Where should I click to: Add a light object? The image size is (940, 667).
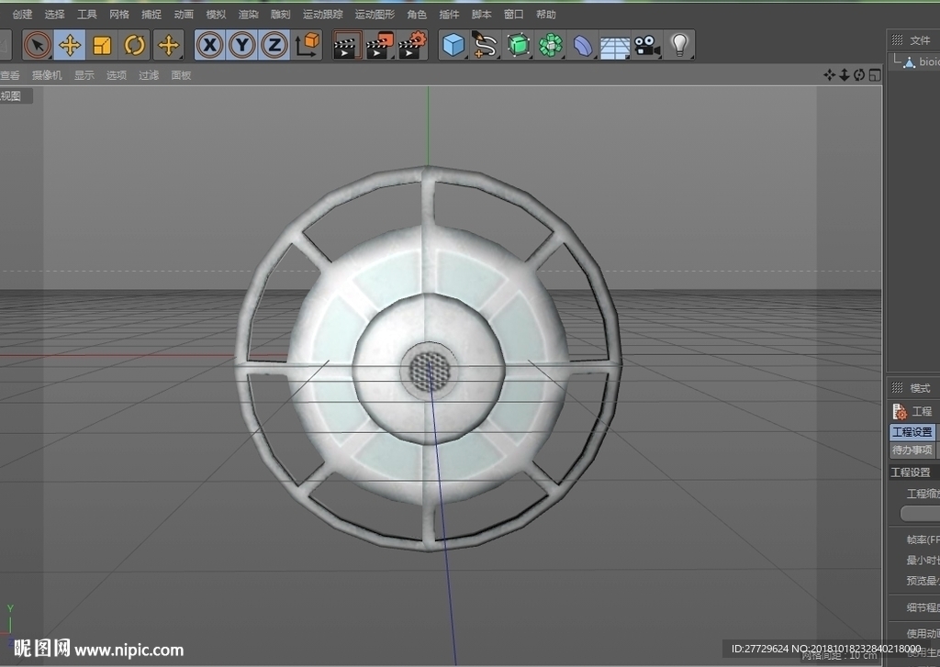pos(679,45)
